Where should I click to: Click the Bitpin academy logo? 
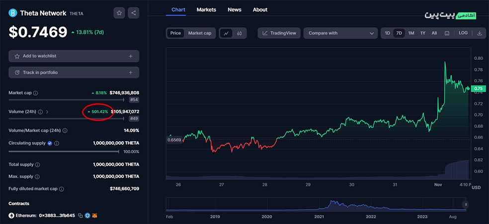point(450,15)
